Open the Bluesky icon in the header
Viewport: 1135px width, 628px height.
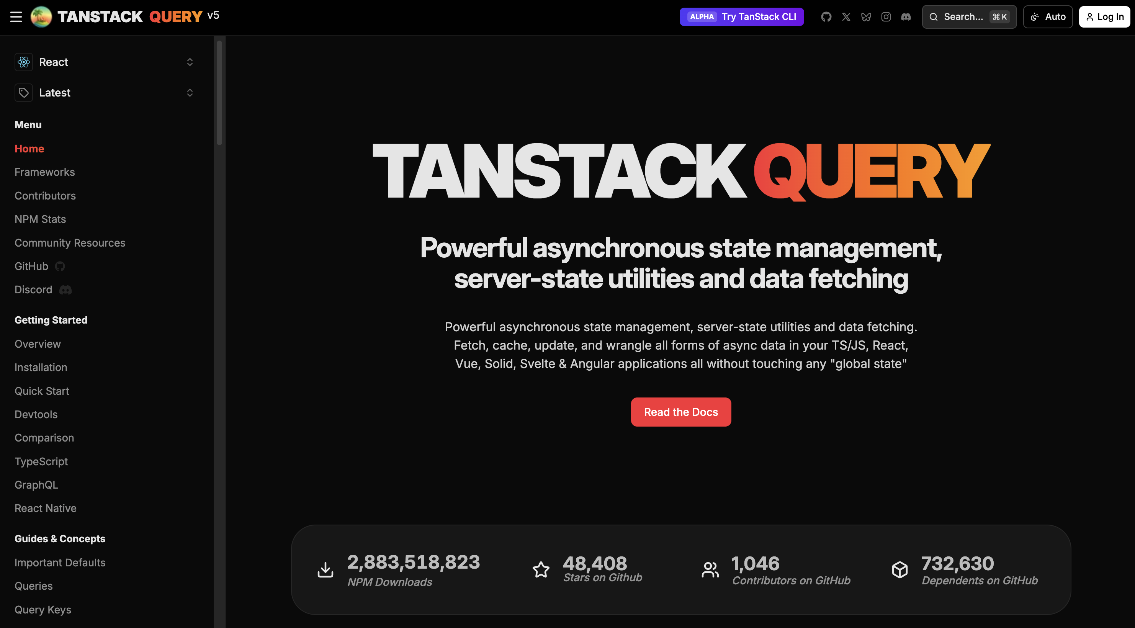coord(866,16)
